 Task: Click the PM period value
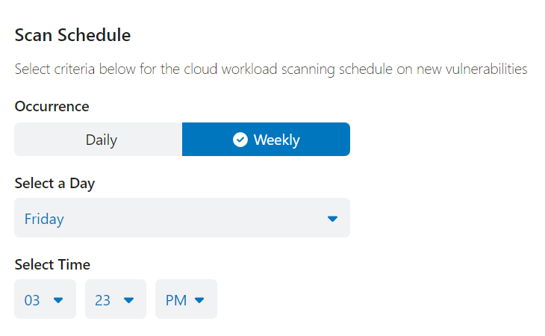176,300
